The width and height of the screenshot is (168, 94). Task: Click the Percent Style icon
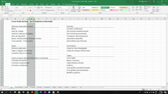pyautogui.click(x=61, y=10)
